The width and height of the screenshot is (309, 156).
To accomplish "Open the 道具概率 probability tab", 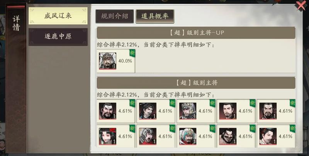I will tap(155, 16).
